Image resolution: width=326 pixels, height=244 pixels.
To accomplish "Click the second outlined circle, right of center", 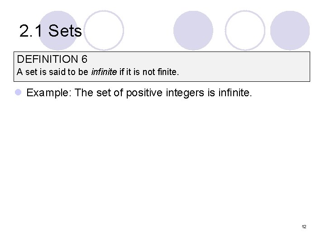I will (245, 30).
